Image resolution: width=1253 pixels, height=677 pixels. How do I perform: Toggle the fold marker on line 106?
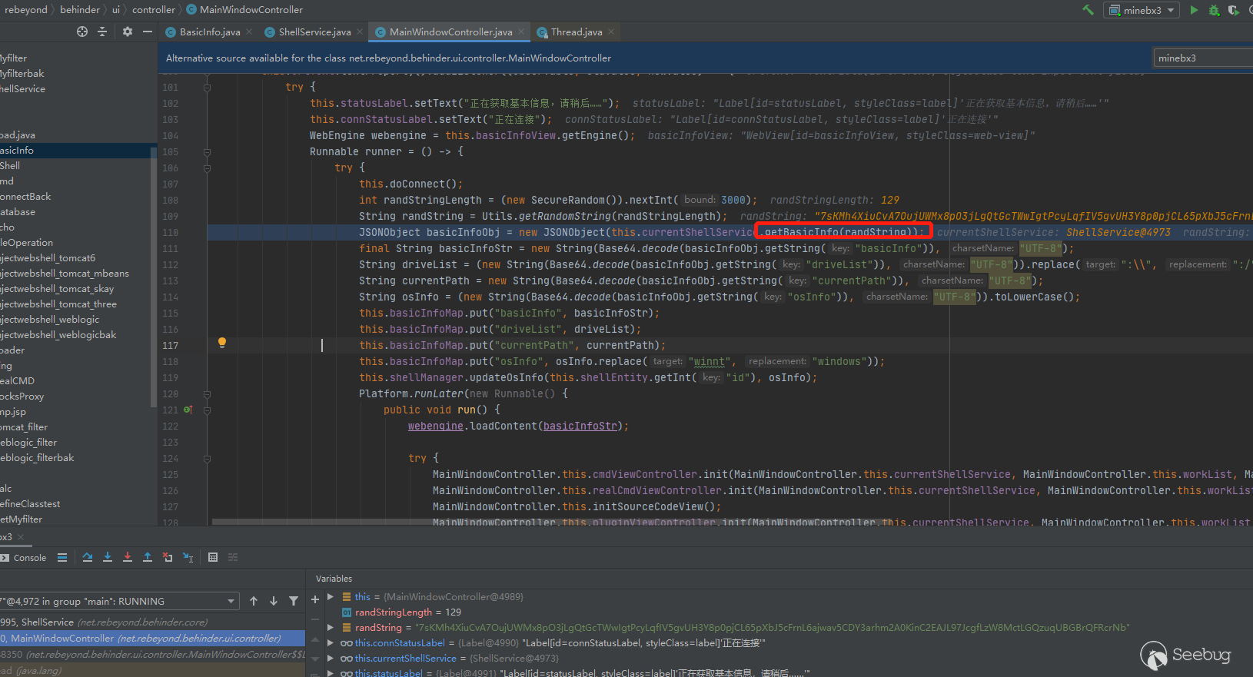click(x=207, y=168)
